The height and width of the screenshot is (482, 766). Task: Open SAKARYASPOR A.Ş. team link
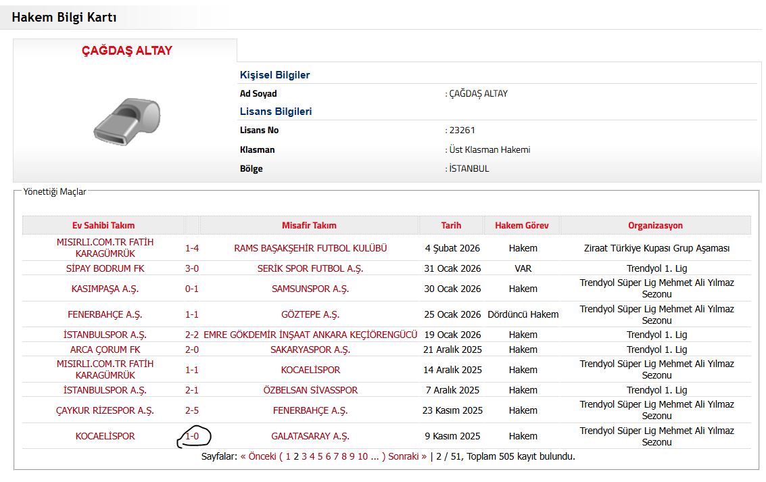tap(310, 350)
